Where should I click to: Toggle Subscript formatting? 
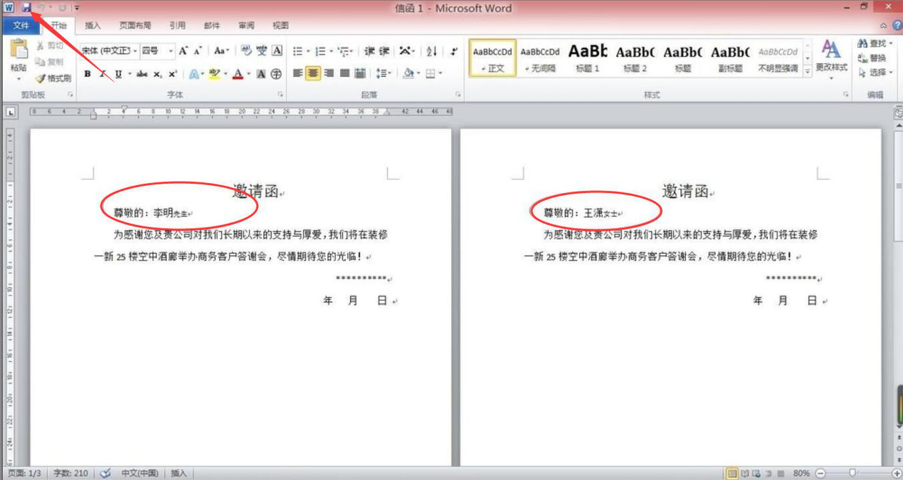click(158, 74)
